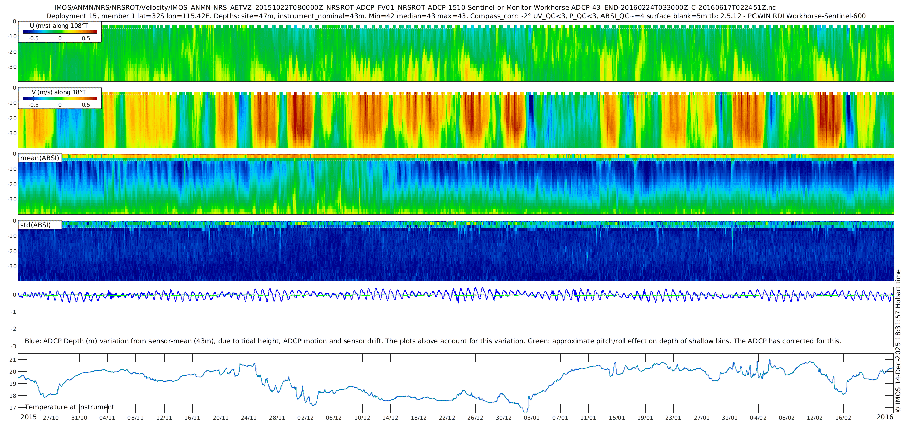Select the 'V (m/s) along 18°T' legend label
The image size is (903, 426).
59,92
